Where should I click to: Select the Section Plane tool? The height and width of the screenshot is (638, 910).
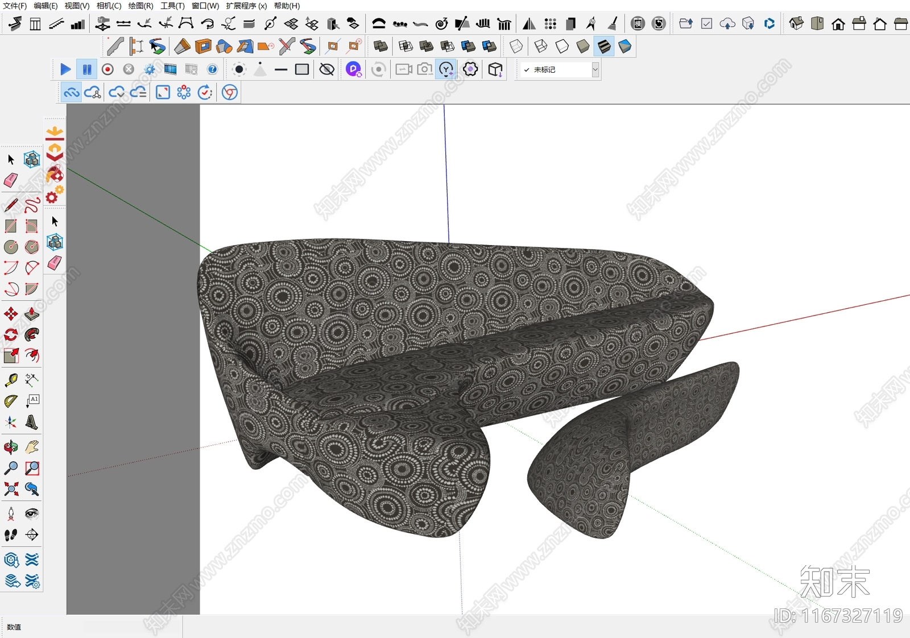point(32,535)
